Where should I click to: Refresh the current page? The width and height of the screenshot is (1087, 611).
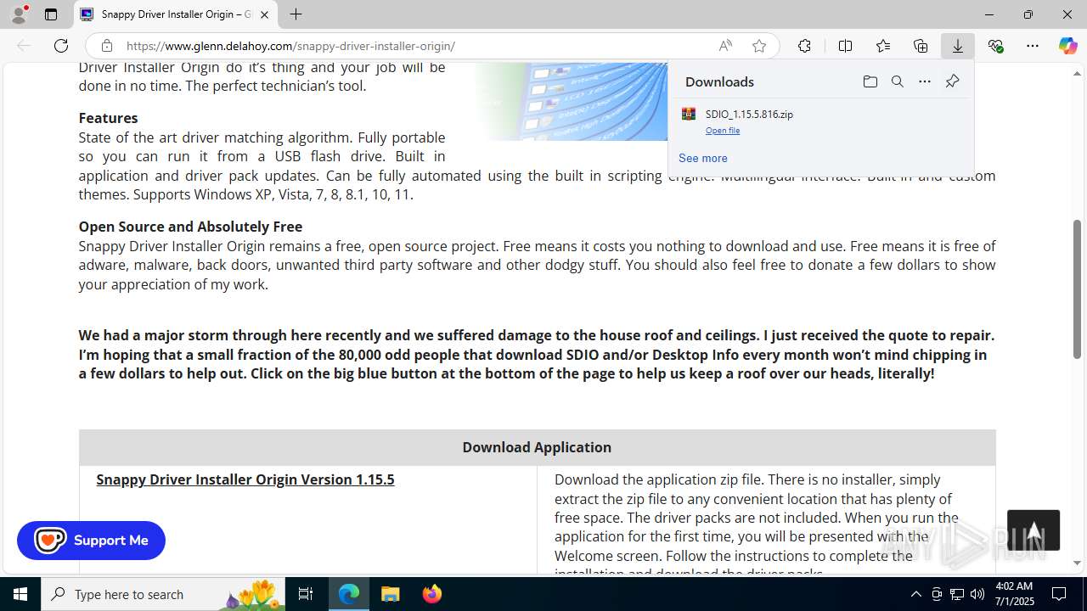[x=61, y=46]
